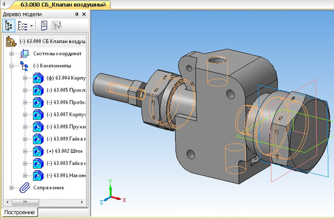The width and height of the screenshot is (334, 219).
Task: Expand the Сопряжения node
Action: click(12, 187)
